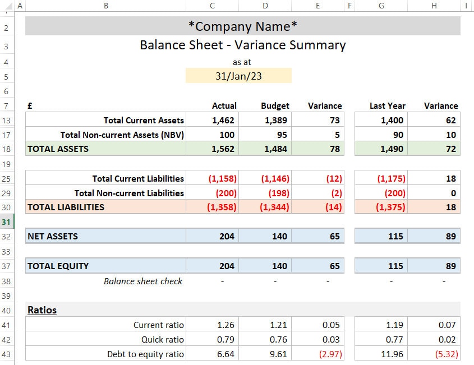Select the Last Year header cell
Image resolution: width=474 pixels, height=365 pixels.
pyautogui.click(x=387, y=105)
